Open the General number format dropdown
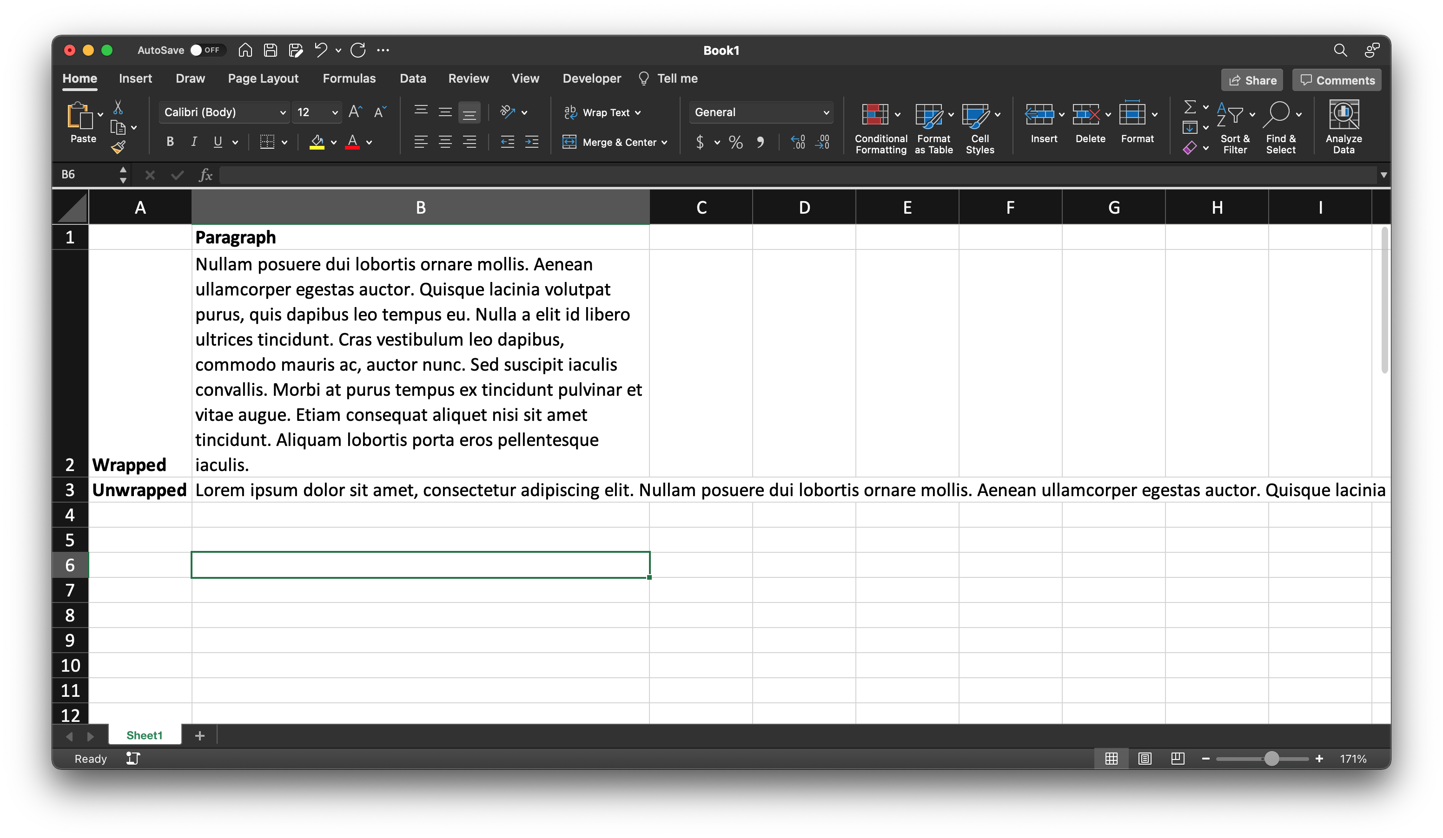 (x=826, y=112)
